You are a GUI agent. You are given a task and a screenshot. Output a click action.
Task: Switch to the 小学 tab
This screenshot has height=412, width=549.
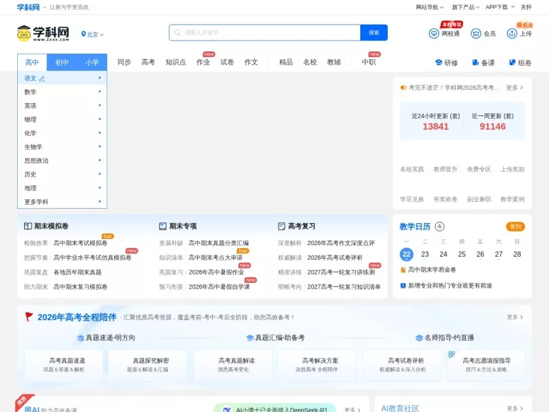tap(92, 62)
